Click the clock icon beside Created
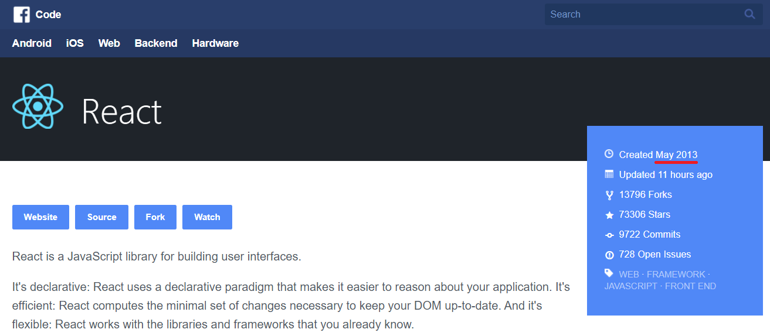 point(609,155)
